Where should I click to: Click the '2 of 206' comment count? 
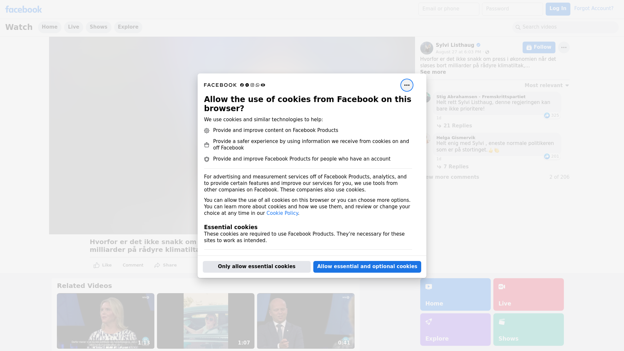click(559, 177)
